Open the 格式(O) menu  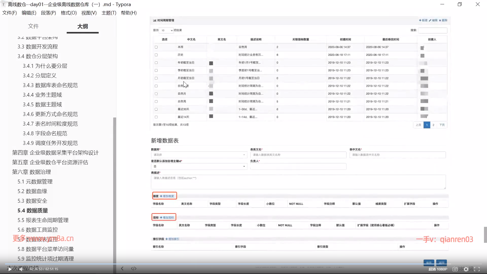68,13
